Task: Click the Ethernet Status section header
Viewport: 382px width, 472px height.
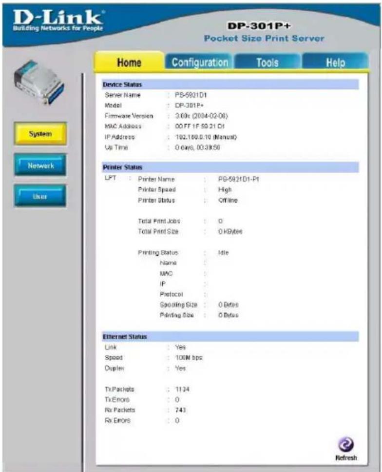Action: pos(230,337)
